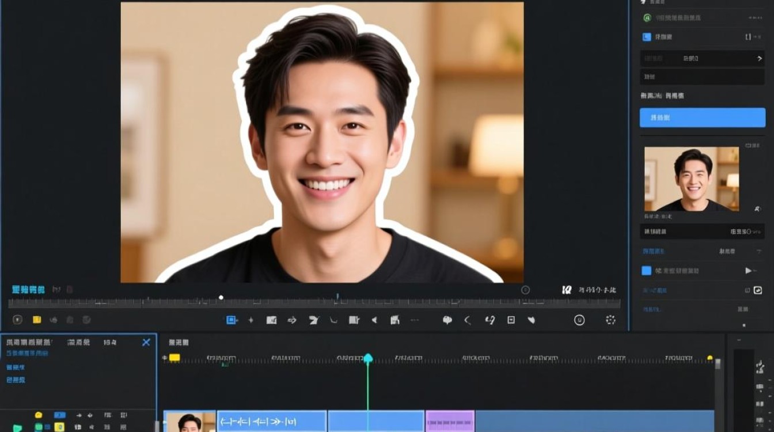Select the third tab in bottom-left panel
774x432 pixels.
tap(110, 342)
